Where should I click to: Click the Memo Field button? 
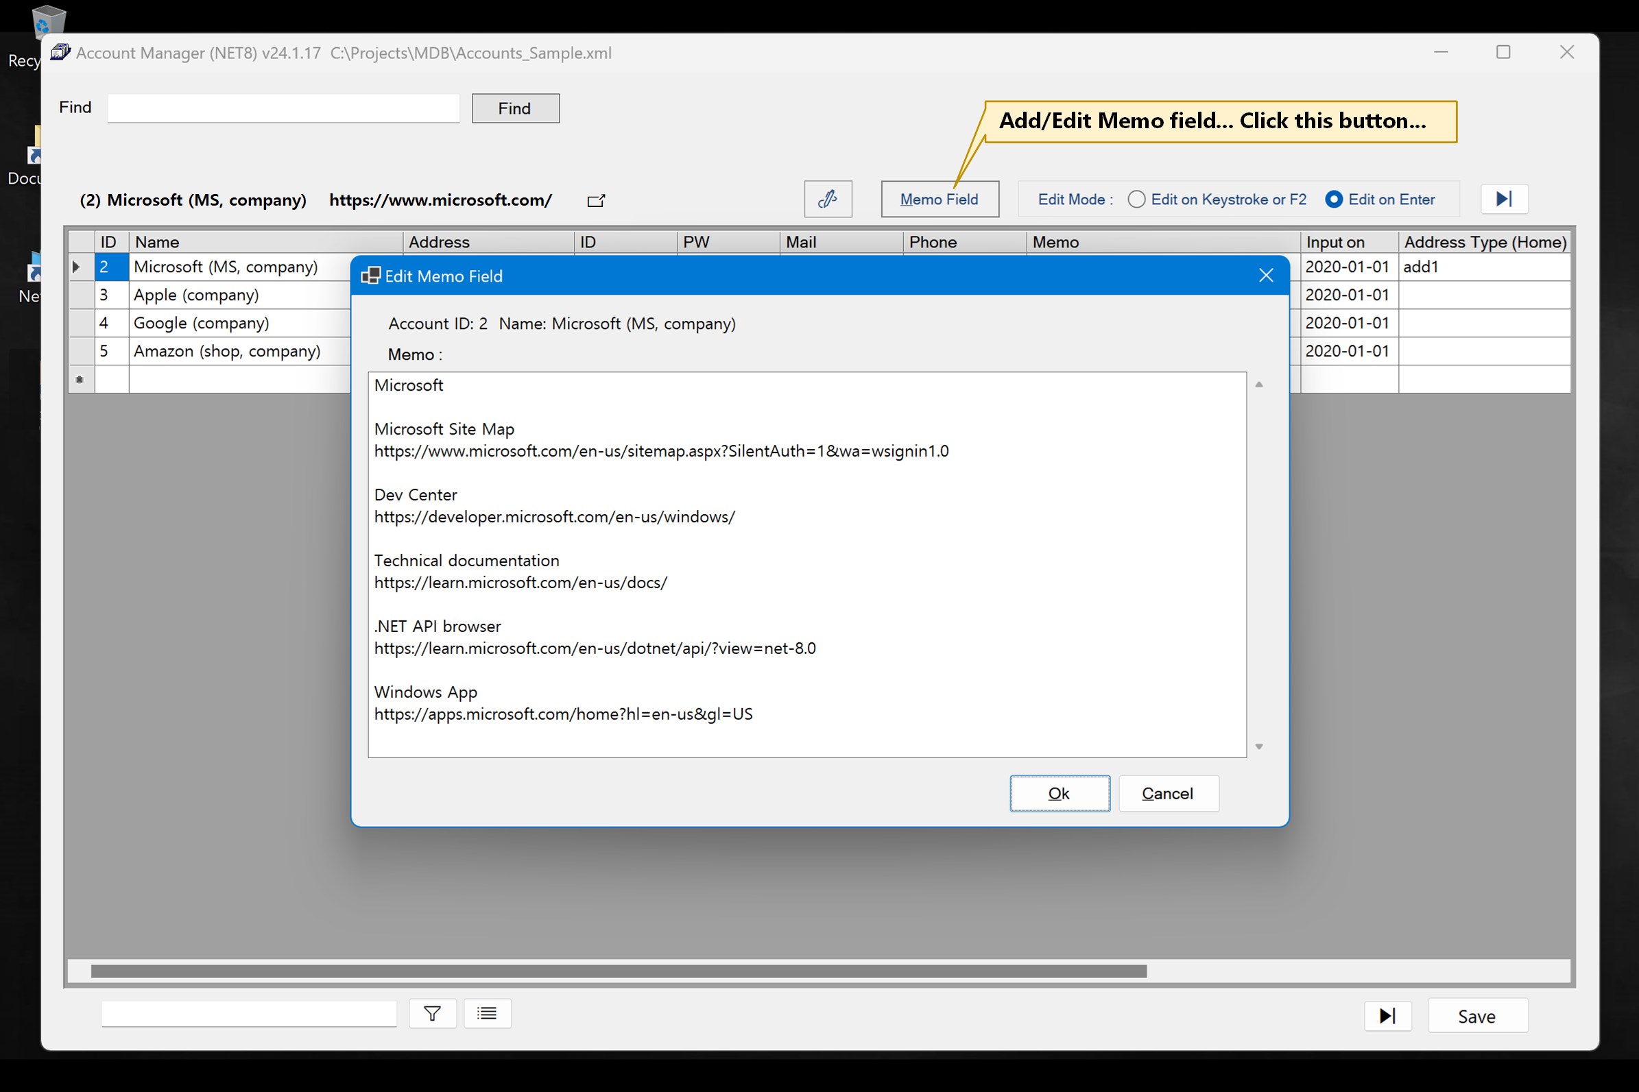(x=939, y=199)
